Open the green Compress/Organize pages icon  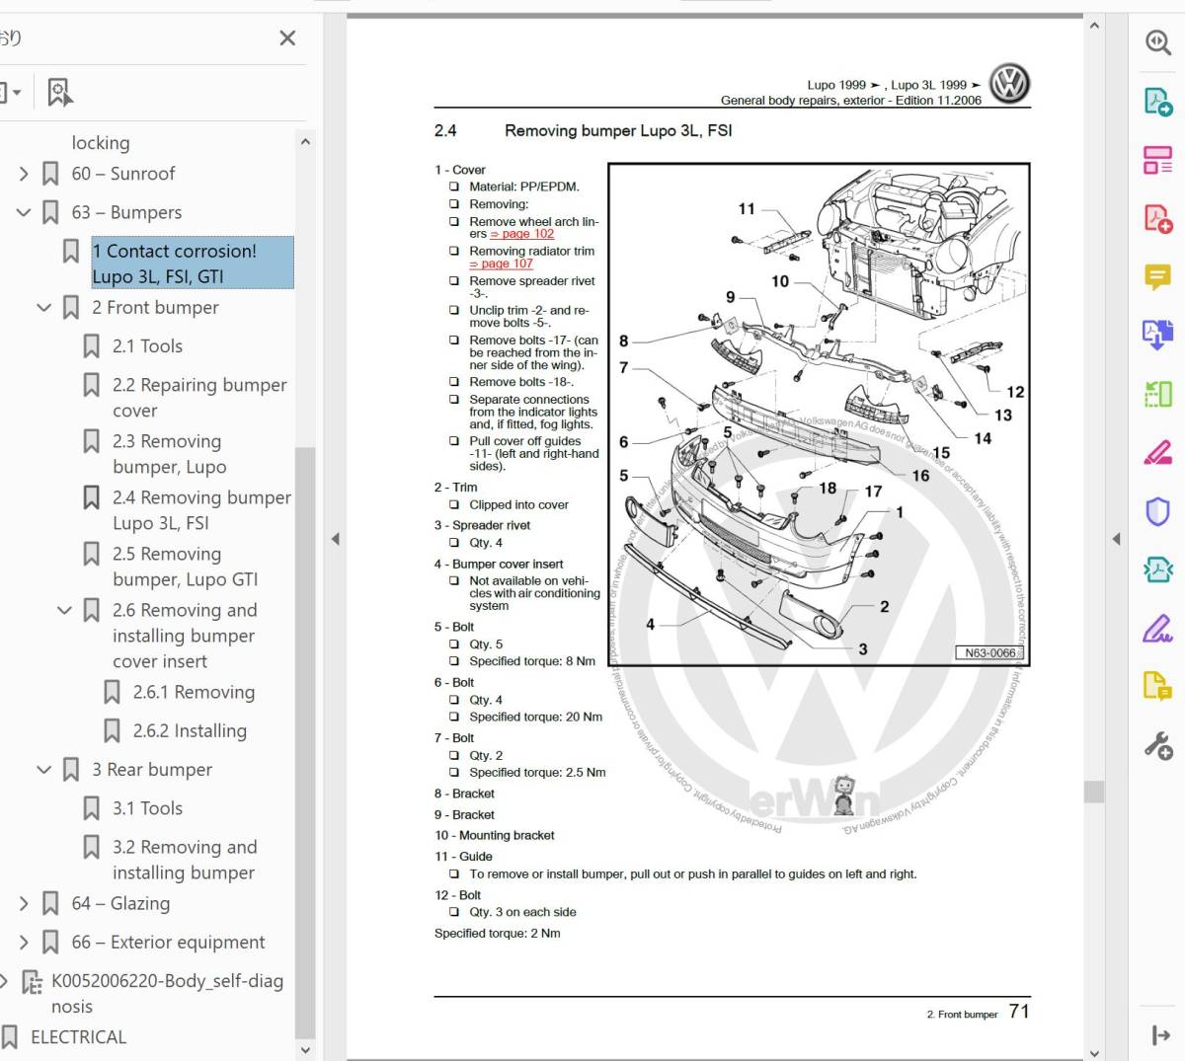[1157, 394]
